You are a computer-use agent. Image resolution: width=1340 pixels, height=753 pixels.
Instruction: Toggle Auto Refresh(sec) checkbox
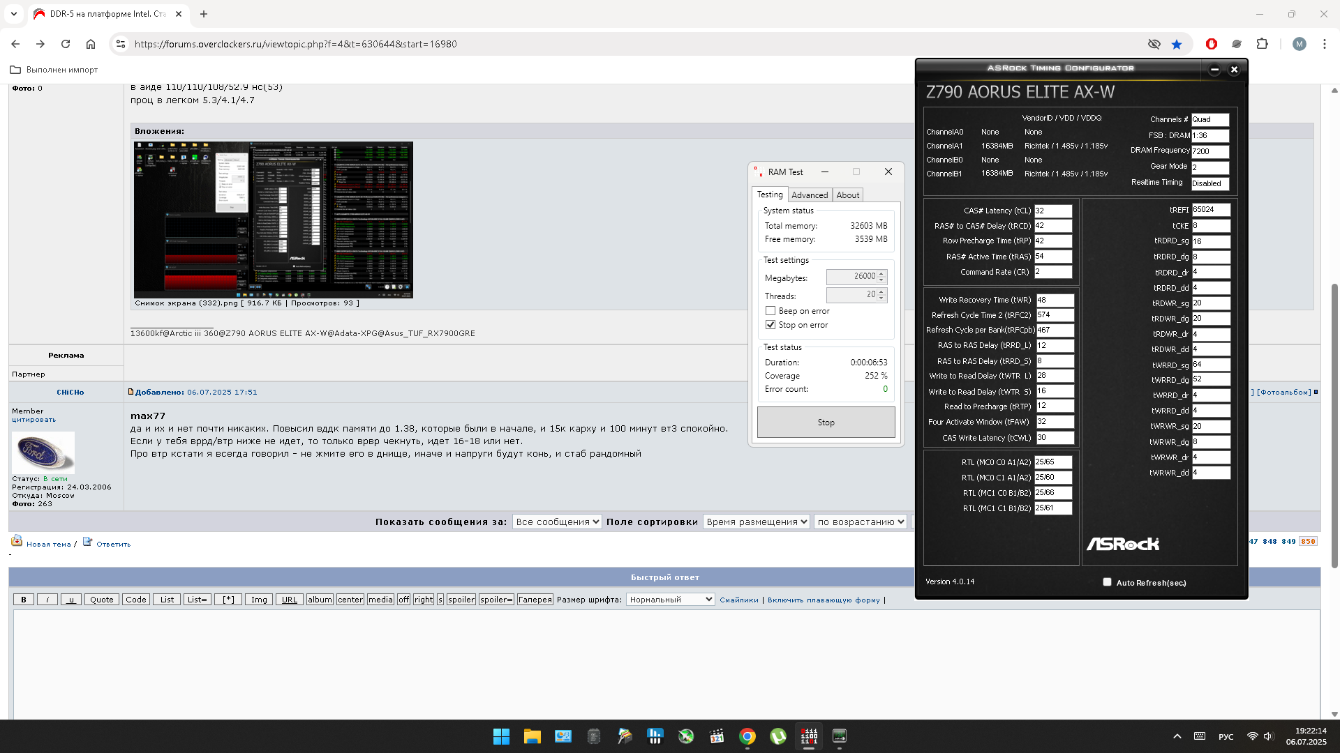(x=1107, y=582)
